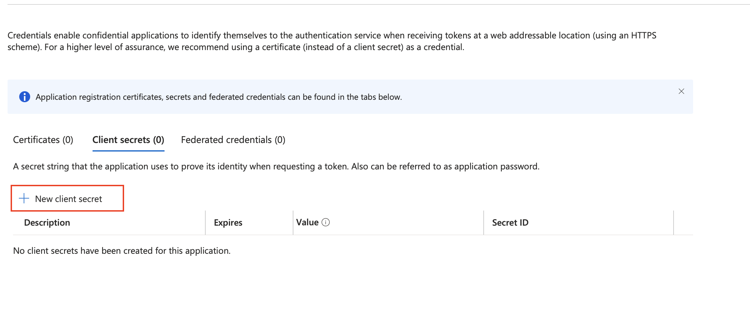
Task: Click the divider between Value and Secret ID columns
Action: coord(484,223)
